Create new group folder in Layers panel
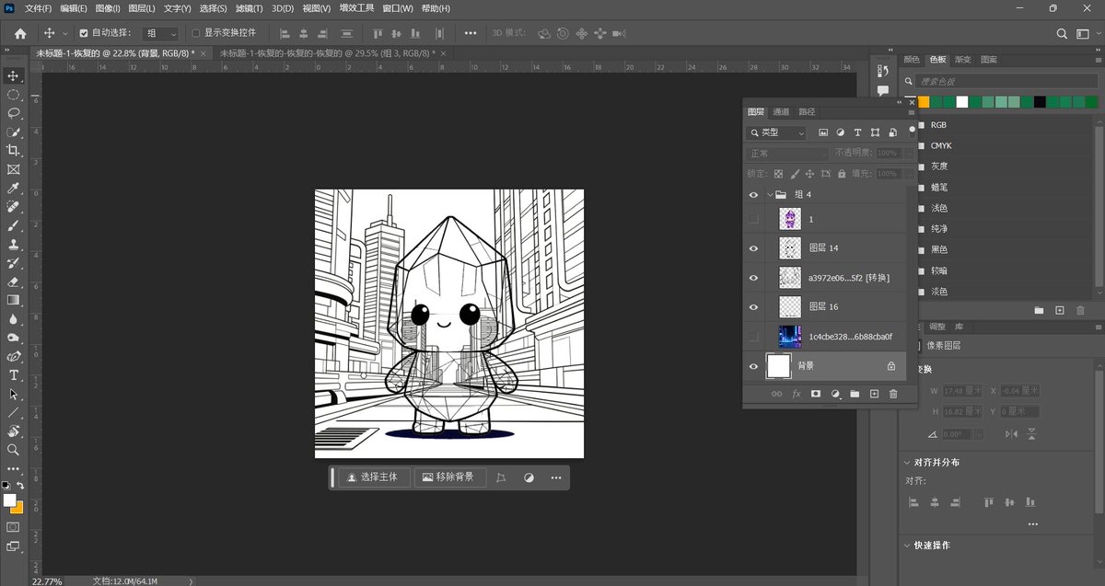The width and height of the screenshot is (1105, 586). 855,394
